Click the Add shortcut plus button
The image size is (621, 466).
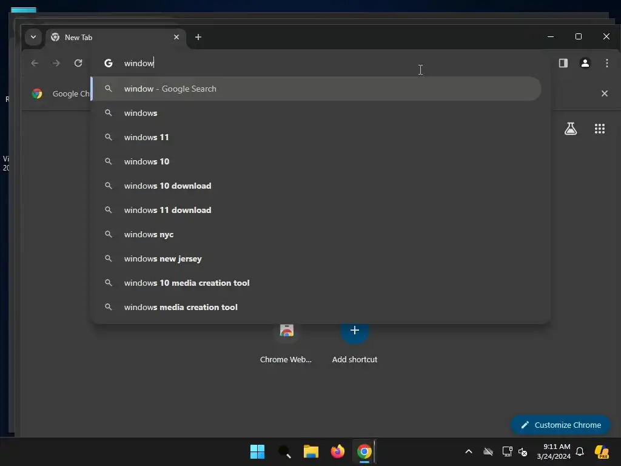(354, 330)
